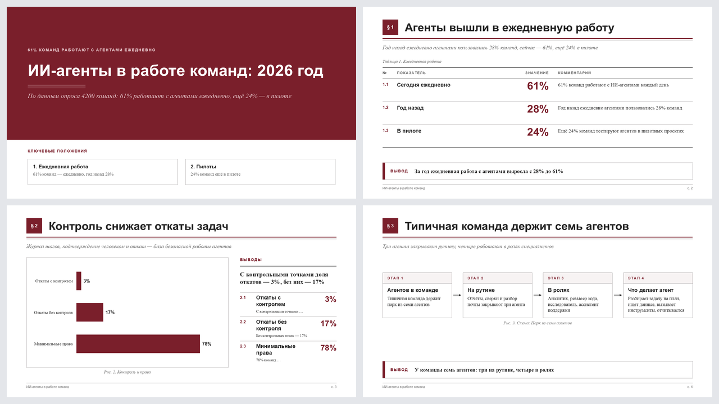Screen dimensions: 719x404
Task: Click callout "У команды семь агентов: три на рутине"
Action: pyautogui.click(x=538, y=370)
